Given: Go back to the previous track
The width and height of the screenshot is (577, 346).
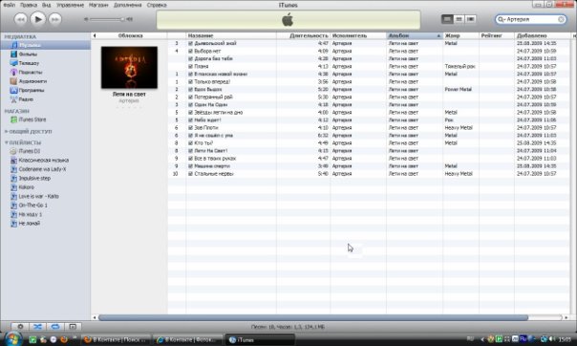Looking at the screenshot, I should pos(20,19).
